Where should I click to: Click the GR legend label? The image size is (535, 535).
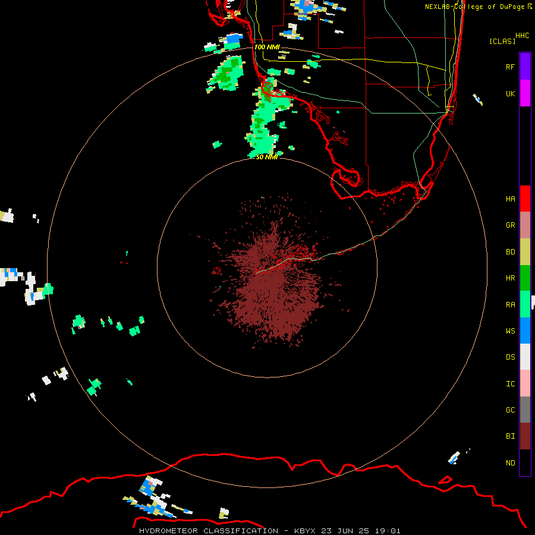coord(510,225)
